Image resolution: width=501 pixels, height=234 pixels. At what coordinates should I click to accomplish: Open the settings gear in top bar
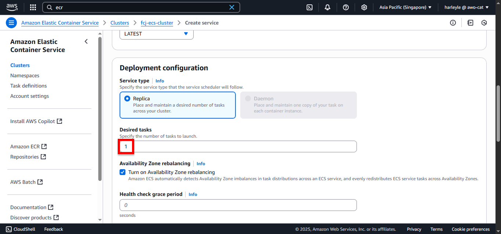[364, 7]
